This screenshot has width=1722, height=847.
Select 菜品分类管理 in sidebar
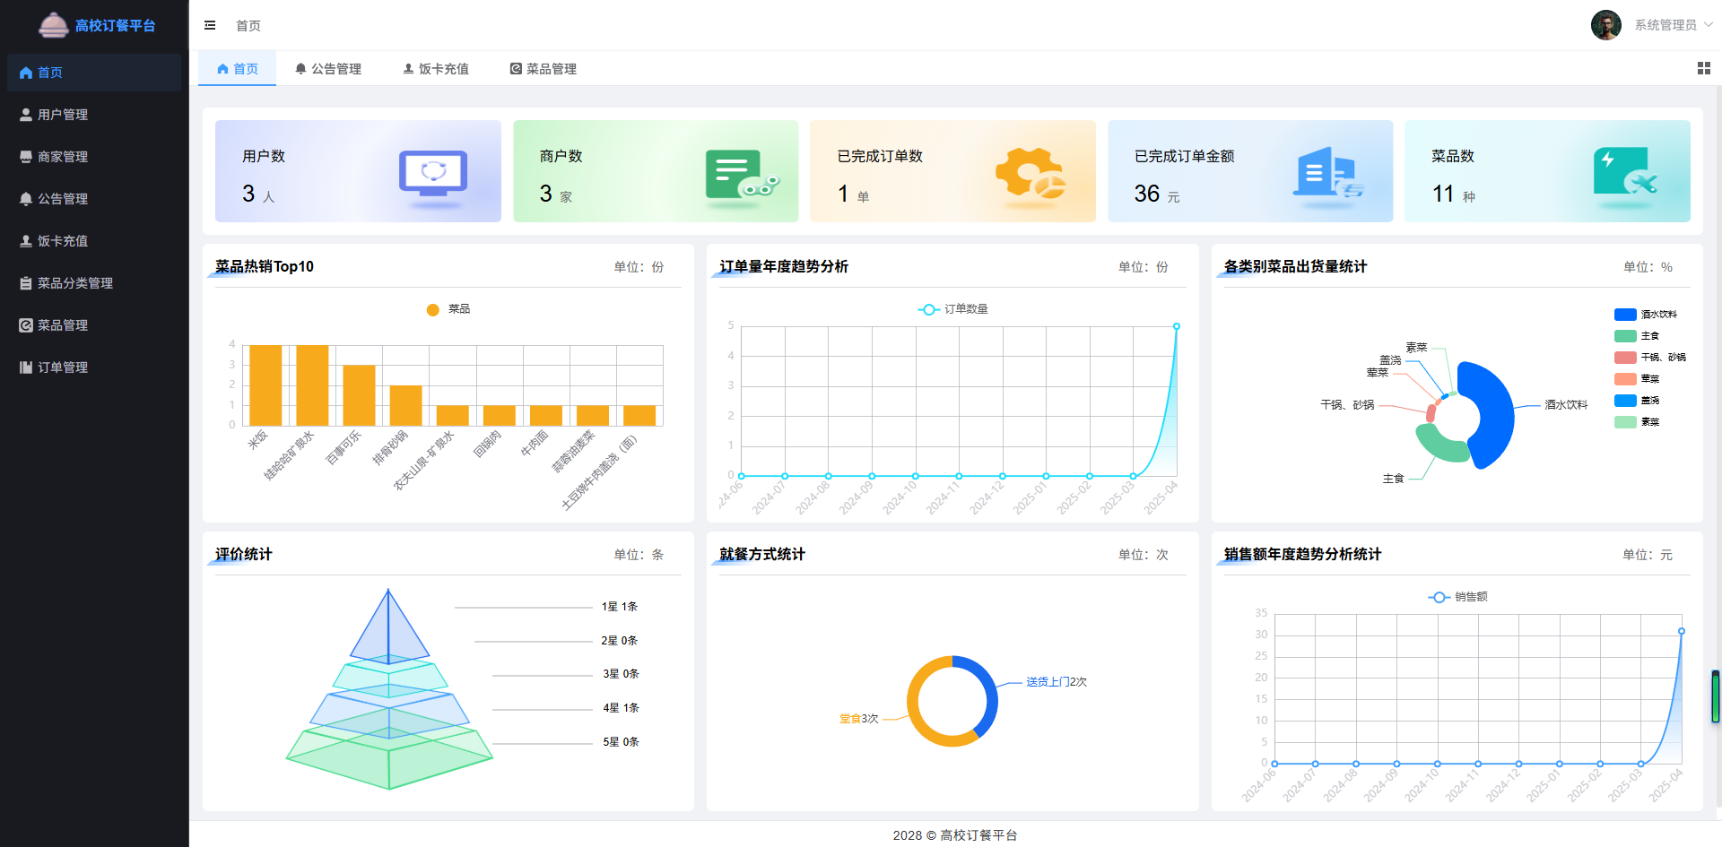[74, 282]
